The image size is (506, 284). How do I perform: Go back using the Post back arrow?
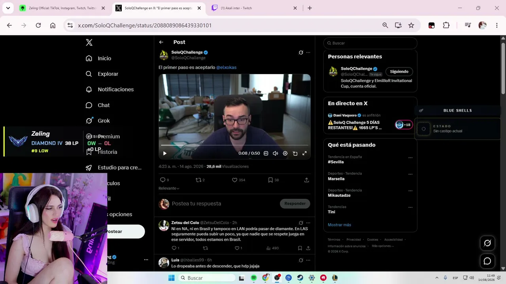pyautogui.click(x=161, y=42)
